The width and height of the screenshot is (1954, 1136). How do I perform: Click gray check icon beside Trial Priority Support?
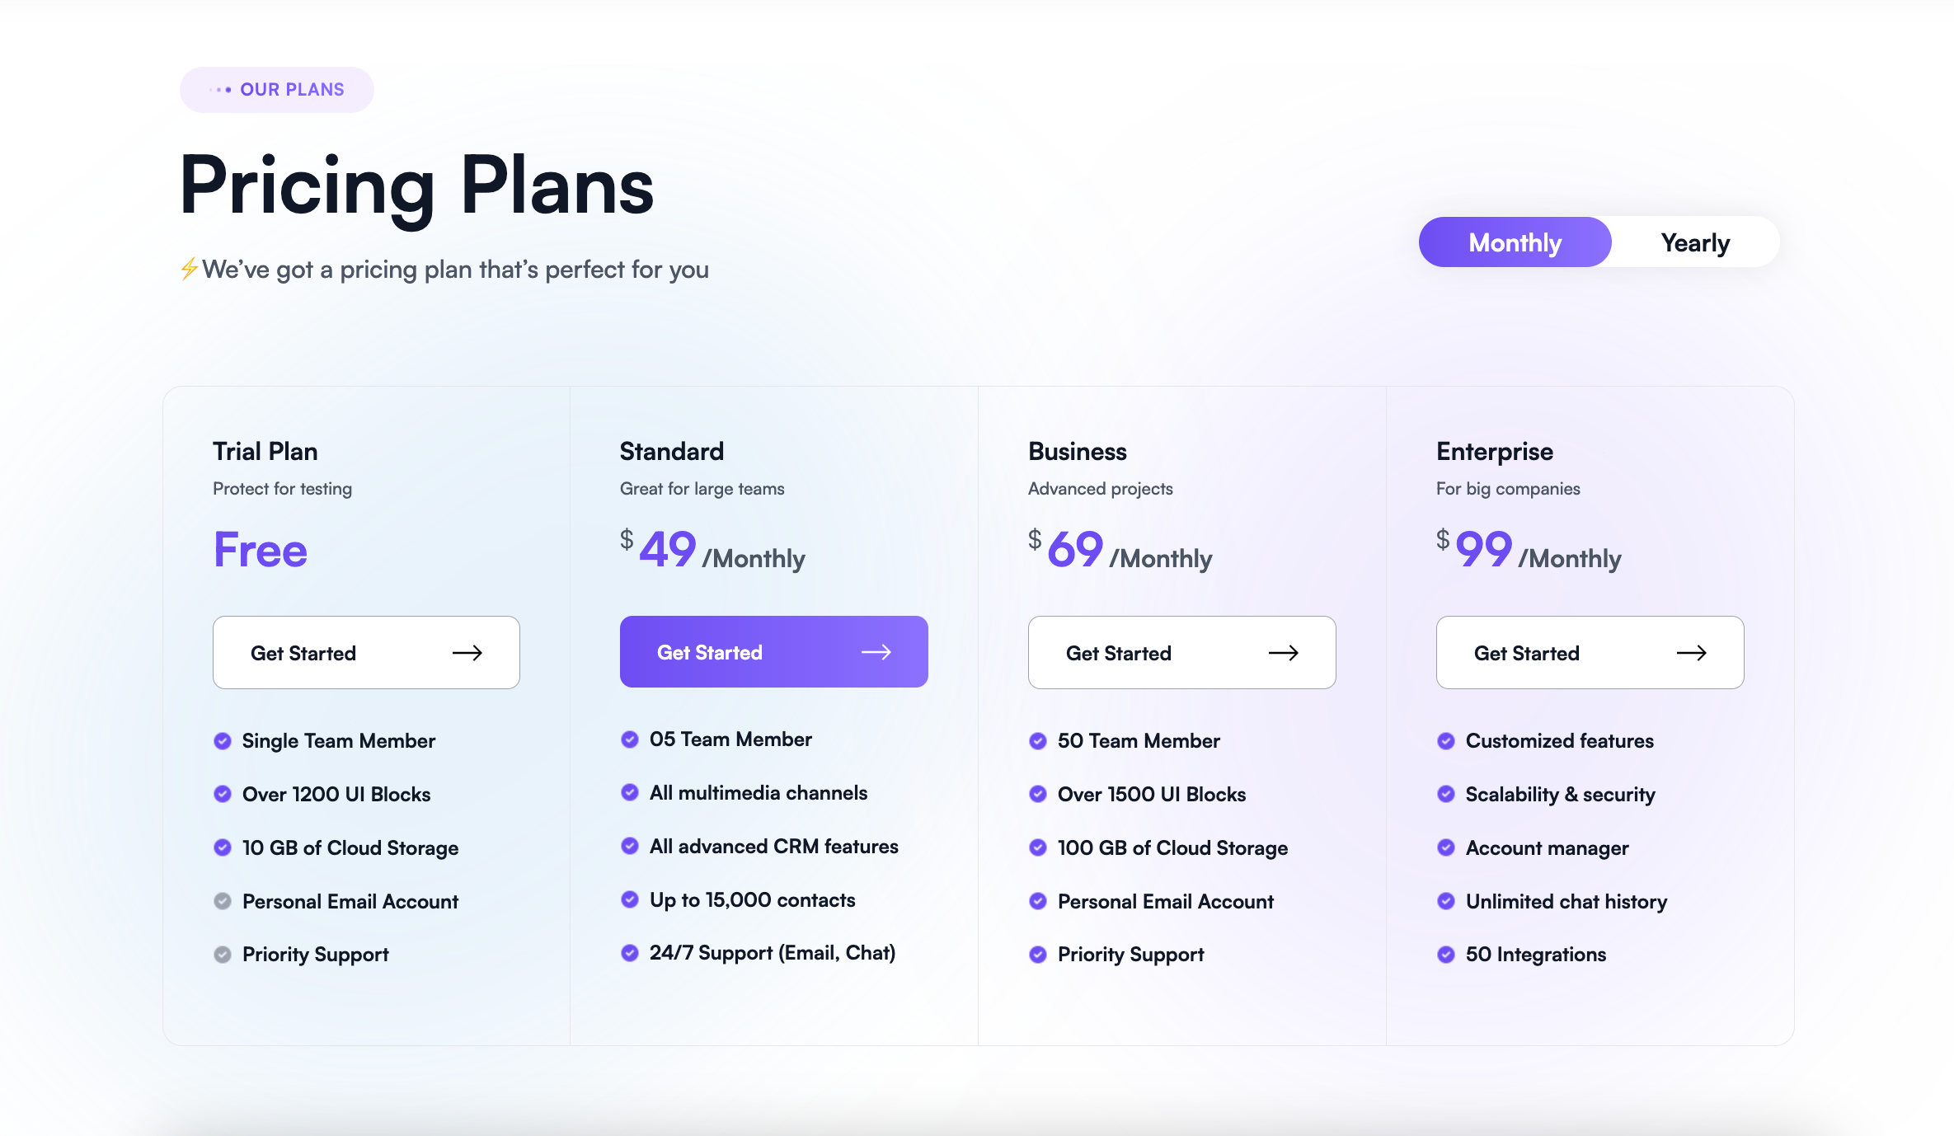[x=223, y=955]
